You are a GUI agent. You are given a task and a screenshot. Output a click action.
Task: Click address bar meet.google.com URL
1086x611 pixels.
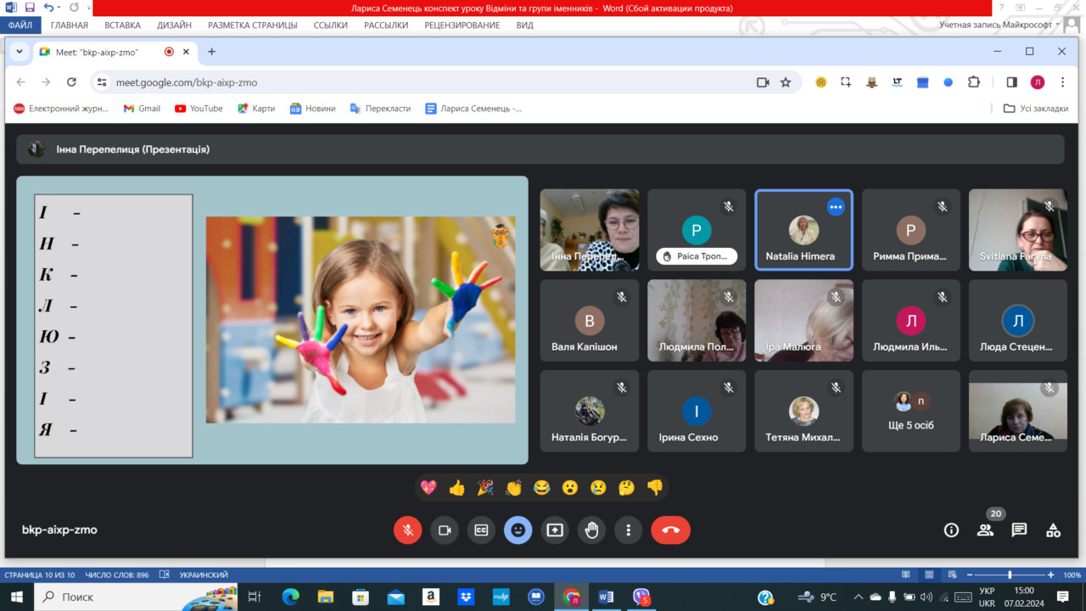[187, 82]
